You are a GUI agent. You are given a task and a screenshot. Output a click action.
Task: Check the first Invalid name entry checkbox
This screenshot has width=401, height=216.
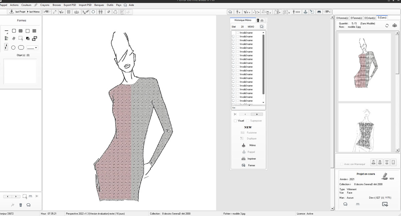pos(238,33)
